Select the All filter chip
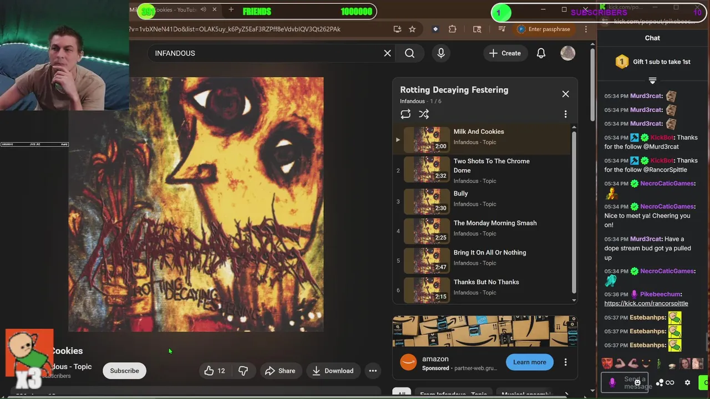 point(402,394)
